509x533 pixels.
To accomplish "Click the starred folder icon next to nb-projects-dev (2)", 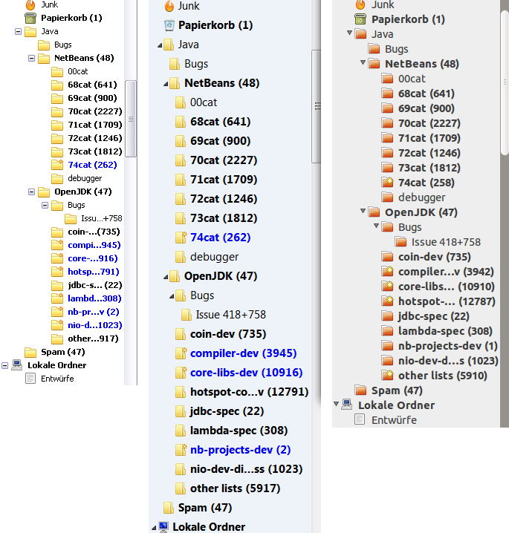I will click(181, 450).
